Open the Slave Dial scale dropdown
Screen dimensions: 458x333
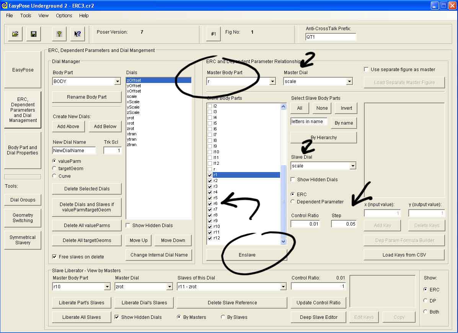pos(352,166)
